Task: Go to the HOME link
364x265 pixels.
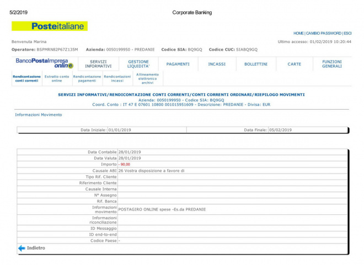Action: [x=298, y=33]
